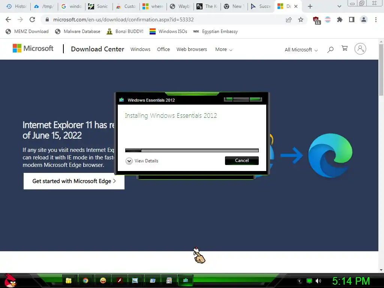Viewport: 384px width, 288px height.
Task: Open the blue window taskbar icon
Action: pyautogui.click(x=152, y=280)
